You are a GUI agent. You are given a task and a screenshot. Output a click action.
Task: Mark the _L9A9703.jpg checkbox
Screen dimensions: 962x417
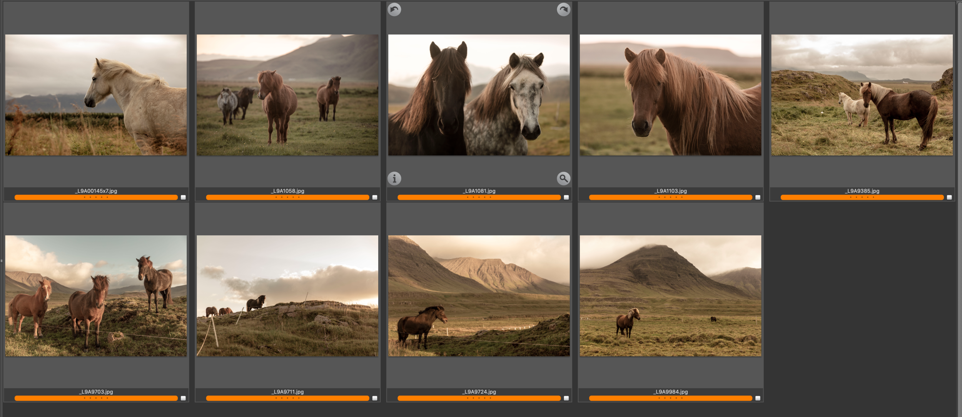tap(183, 399)
